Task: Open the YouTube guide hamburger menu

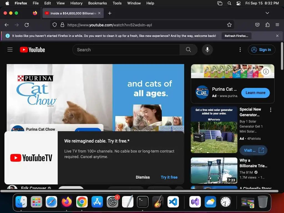Action: tap(10, 50)
